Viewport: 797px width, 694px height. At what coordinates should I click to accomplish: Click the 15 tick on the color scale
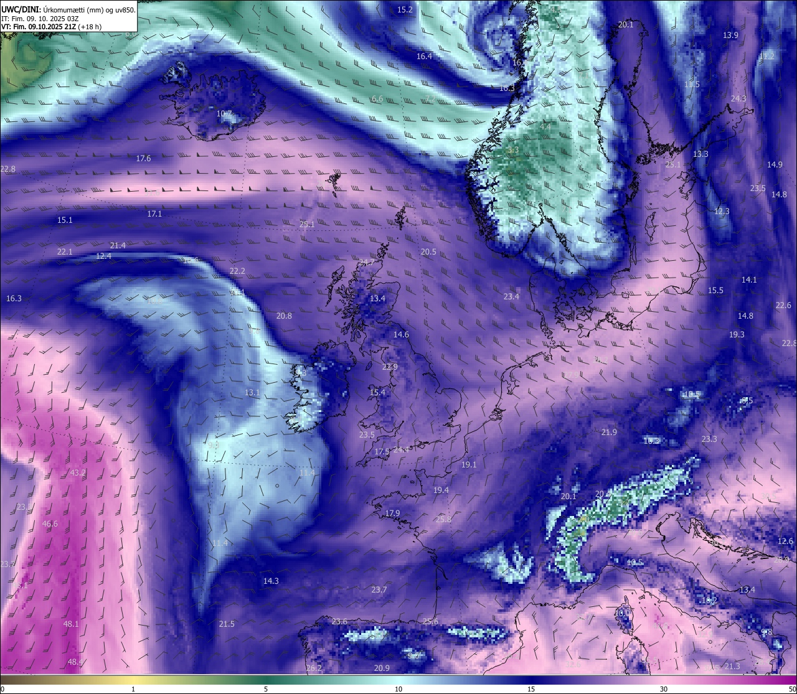click(x=531, y=688)
